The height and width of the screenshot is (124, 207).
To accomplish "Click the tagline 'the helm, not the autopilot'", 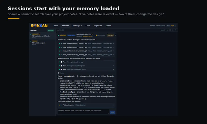I will (158, 26).
